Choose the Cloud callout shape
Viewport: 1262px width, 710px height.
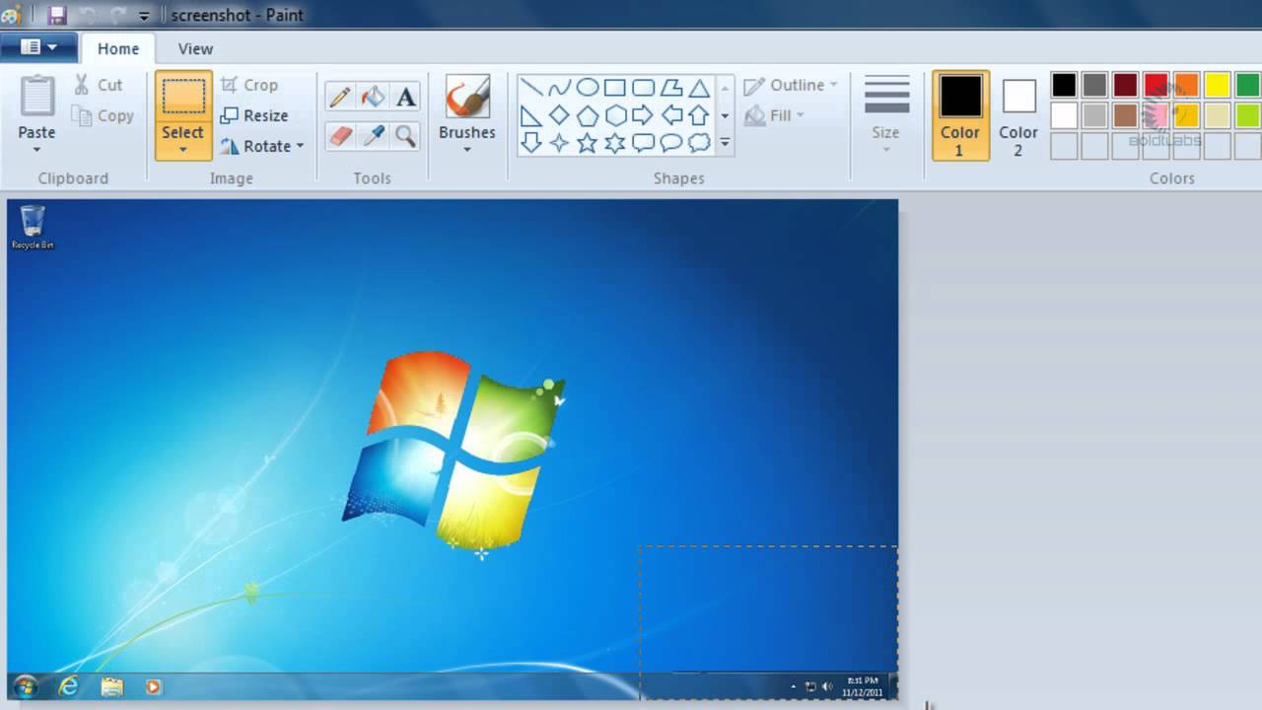click(699, 143)
